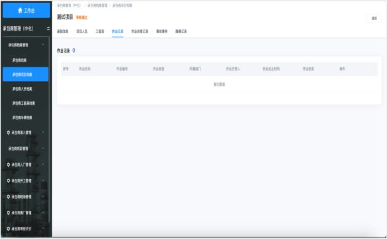This screenshot has width=387, height=239.
Task: Click the sidebar vertical scrollbar
Action: tap(49, 129)
